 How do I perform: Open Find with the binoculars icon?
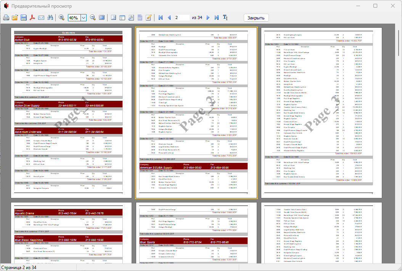pos(50,18)
